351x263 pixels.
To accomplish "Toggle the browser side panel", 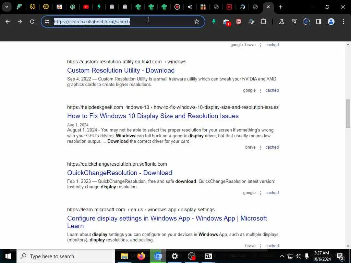I will tap(319, 22).
